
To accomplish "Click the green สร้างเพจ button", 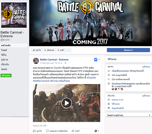I will [6, 75].
